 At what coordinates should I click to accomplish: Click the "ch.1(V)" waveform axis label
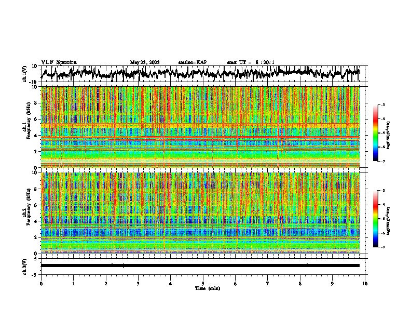tap(25, 74)
